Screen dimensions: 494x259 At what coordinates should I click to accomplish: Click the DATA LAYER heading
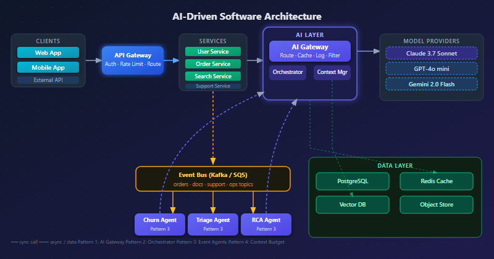pyautogui.click(x=395, y=165)
